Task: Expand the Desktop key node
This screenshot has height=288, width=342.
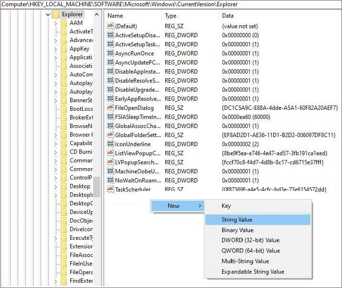Action: click(x=55, y=186)
